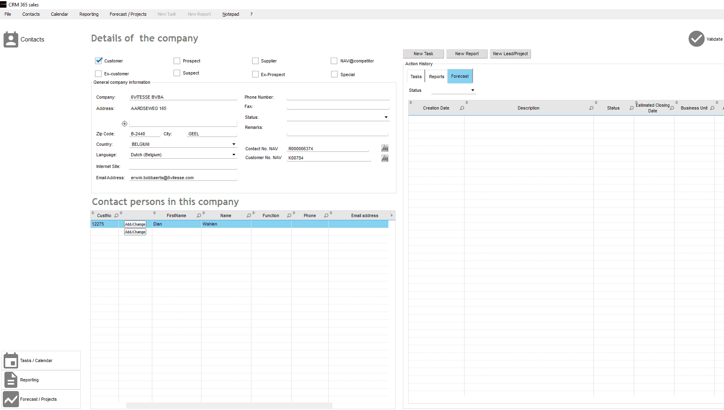Image resolution: width=724 pixels, height=410 pixels.
Task: Click sort arrows on CustNo column
Action: 93,213
